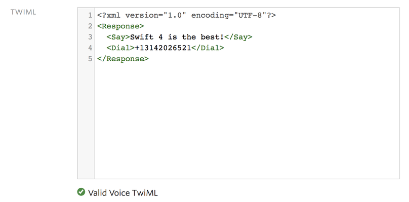Click the empty area of TwiML editor
The height and width of the screenshot is (202, 409).
(247, 120)
